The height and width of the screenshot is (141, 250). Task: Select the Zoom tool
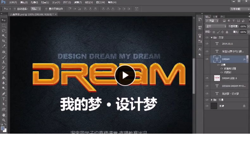3,120
